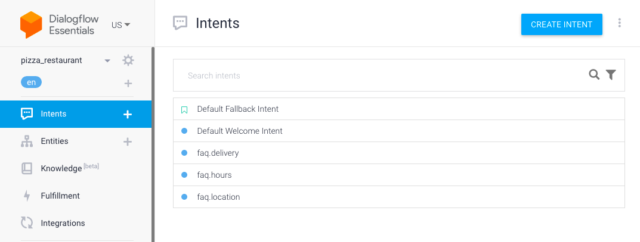Open the three-dot more options menu
Screen dimensions: 640x242
coord(620,23)
